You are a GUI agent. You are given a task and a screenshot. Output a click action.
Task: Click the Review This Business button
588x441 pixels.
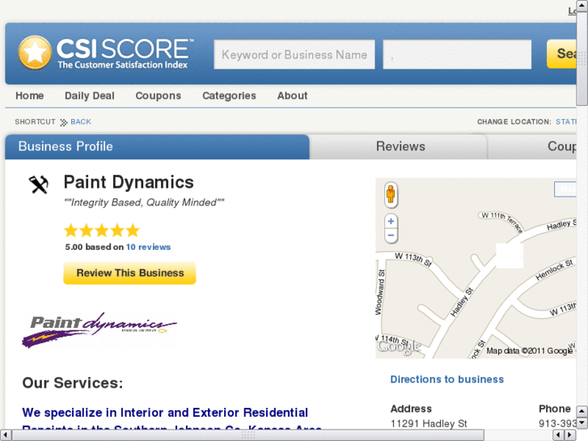tap(129, 273)
